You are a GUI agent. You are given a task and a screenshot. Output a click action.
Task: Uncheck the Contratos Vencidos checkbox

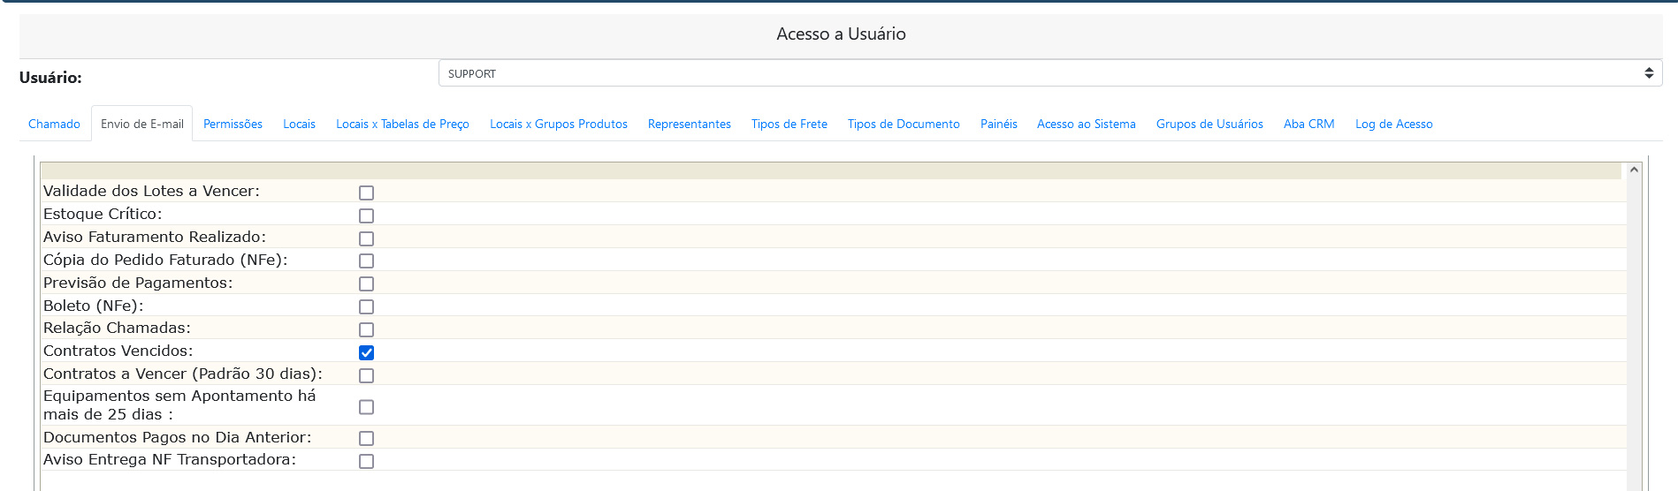[x=366, y=352]
